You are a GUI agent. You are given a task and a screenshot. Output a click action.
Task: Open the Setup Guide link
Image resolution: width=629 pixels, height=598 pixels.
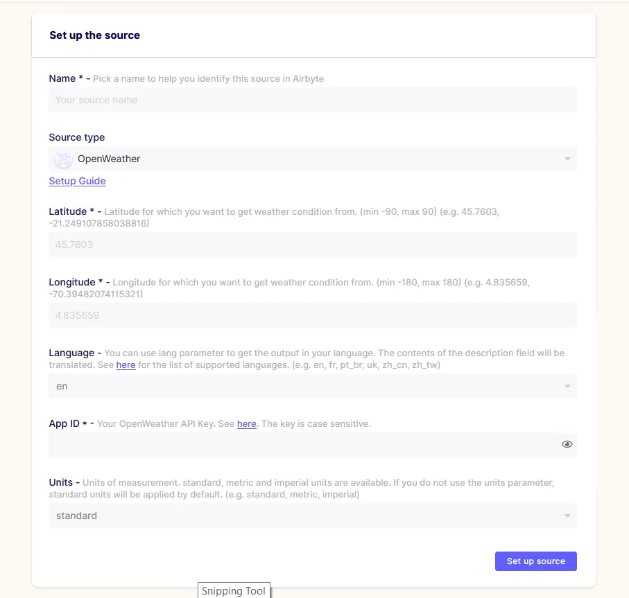click(x=77, y=181)
